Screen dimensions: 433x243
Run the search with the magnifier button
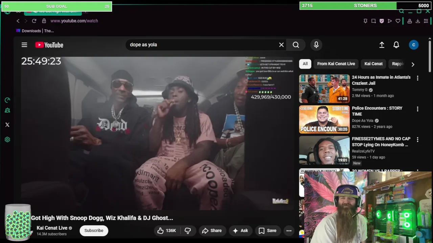[296, 45]
